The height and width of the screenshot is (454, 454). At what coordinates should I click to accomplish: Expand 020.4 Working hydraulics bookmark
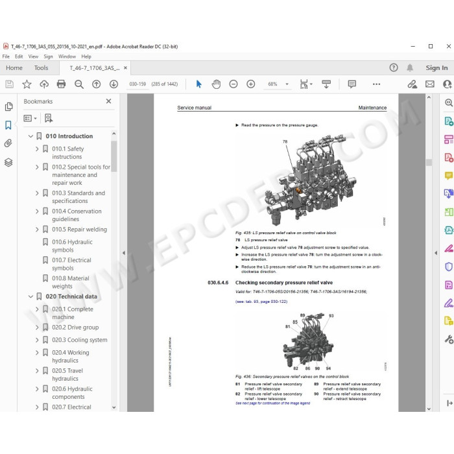pyautogui.click(x=37, y=352)
